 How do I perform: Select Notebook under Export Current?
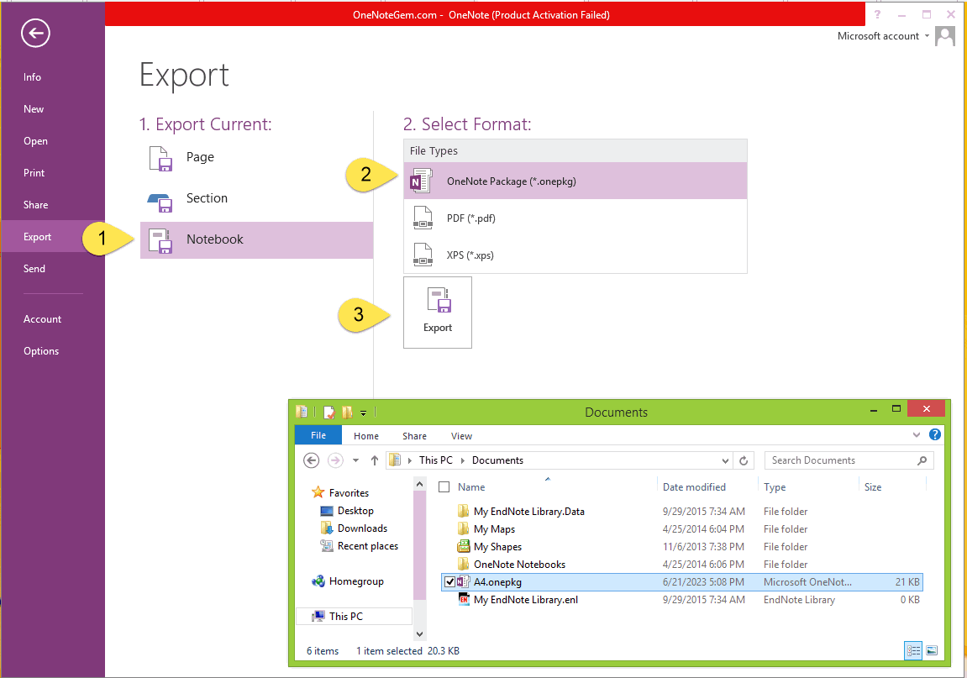[214, 239]
